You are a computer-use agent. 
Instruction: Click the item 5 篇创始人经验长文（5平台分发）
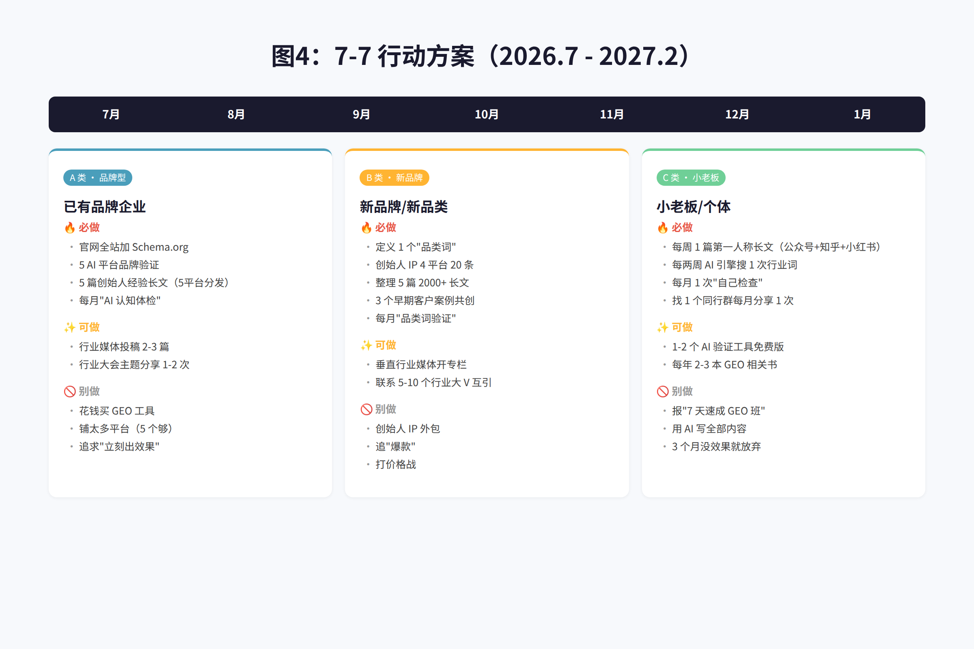point(154,283)
